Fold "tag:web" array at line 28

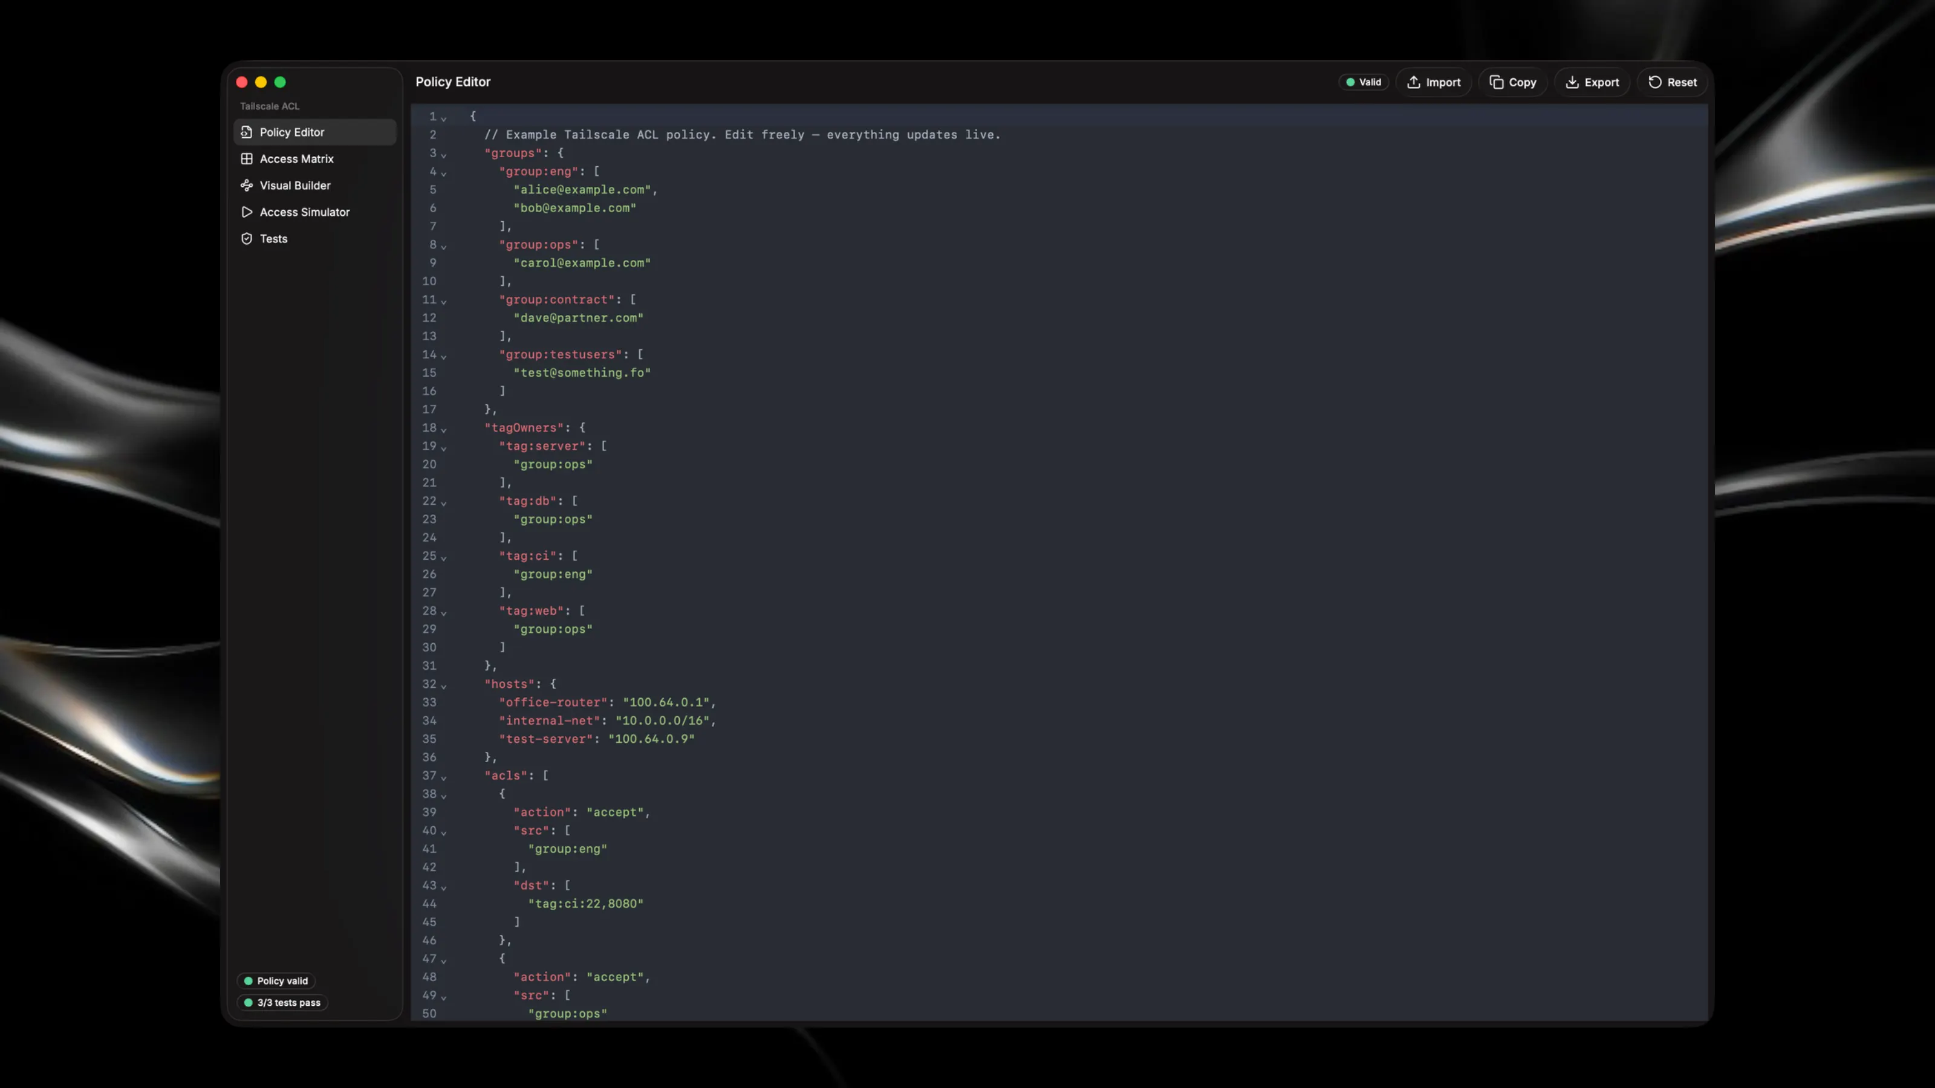[444, 613]
